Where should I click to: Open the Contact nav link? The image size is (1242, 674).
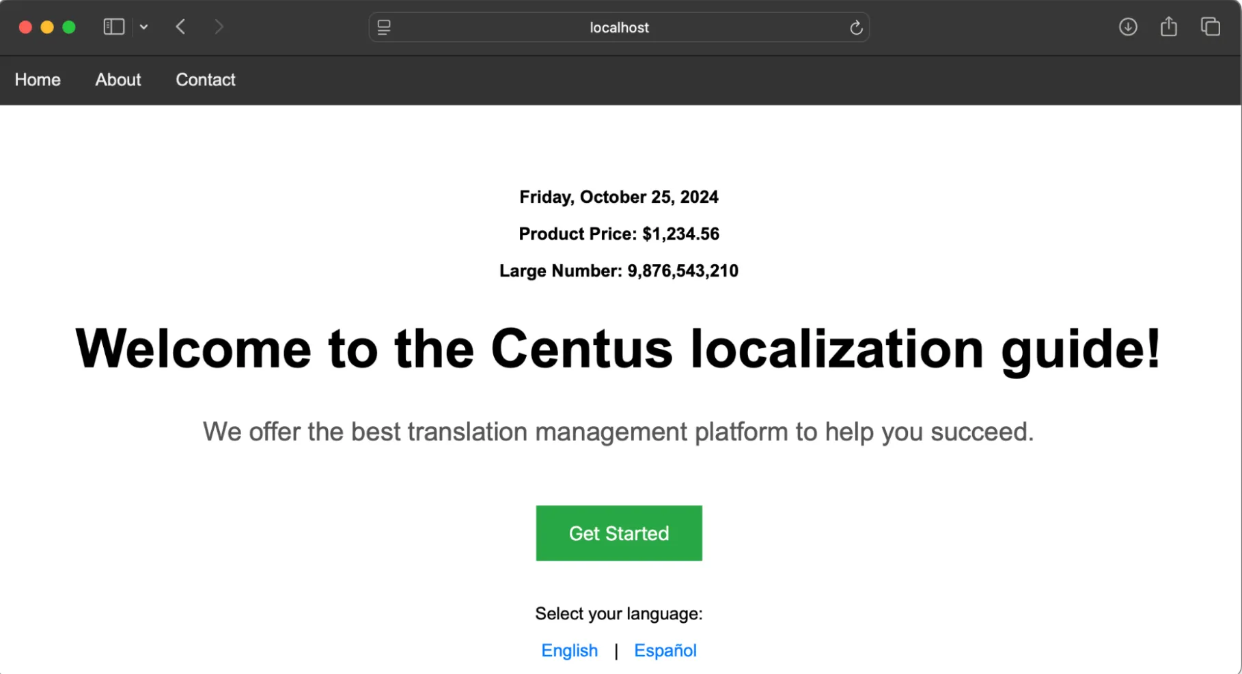(206, 80)
